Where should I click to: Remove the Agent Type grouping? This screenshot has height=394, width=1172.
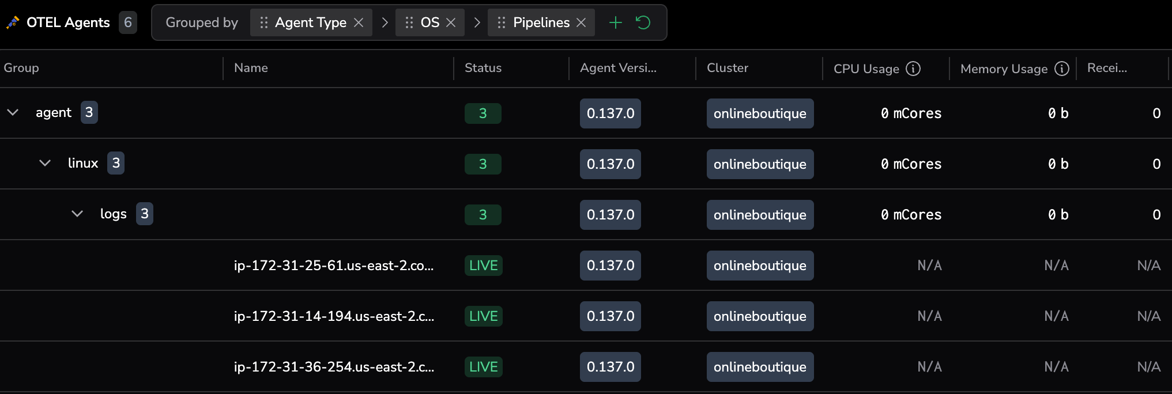[359, 22]
